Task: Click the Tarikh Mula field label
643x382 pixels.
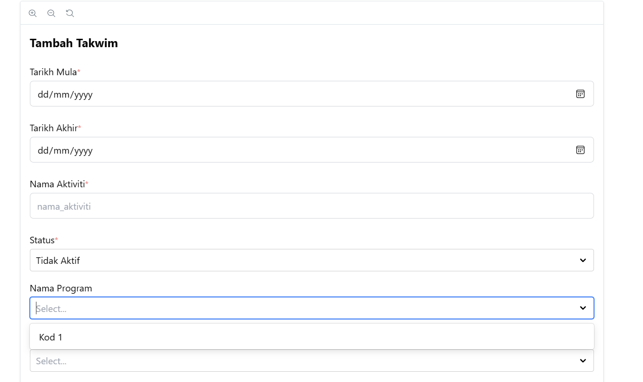Action: 53,72
